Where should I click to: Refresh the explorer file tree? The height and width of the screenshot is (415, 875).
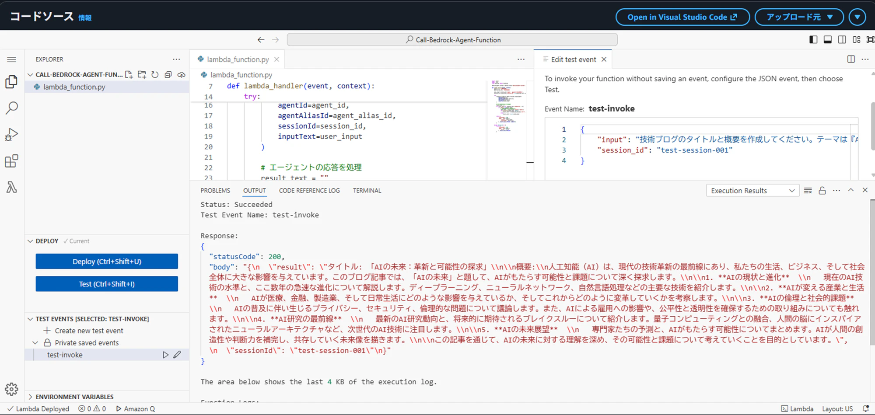(155, 75)
